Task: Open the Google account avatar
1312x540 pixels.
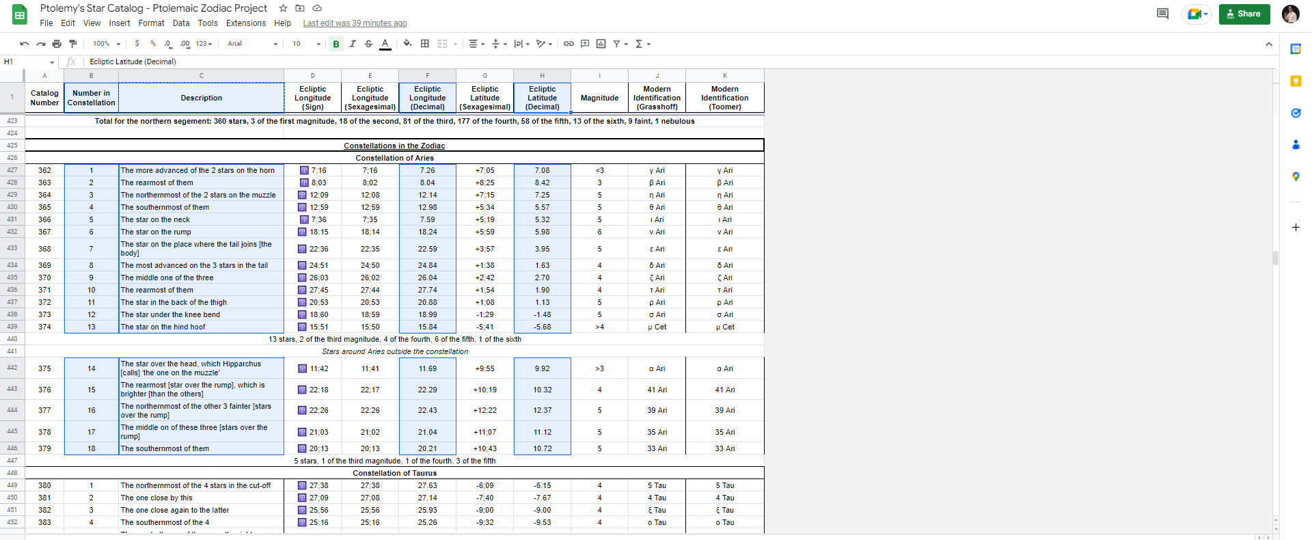Action: 1291,14
